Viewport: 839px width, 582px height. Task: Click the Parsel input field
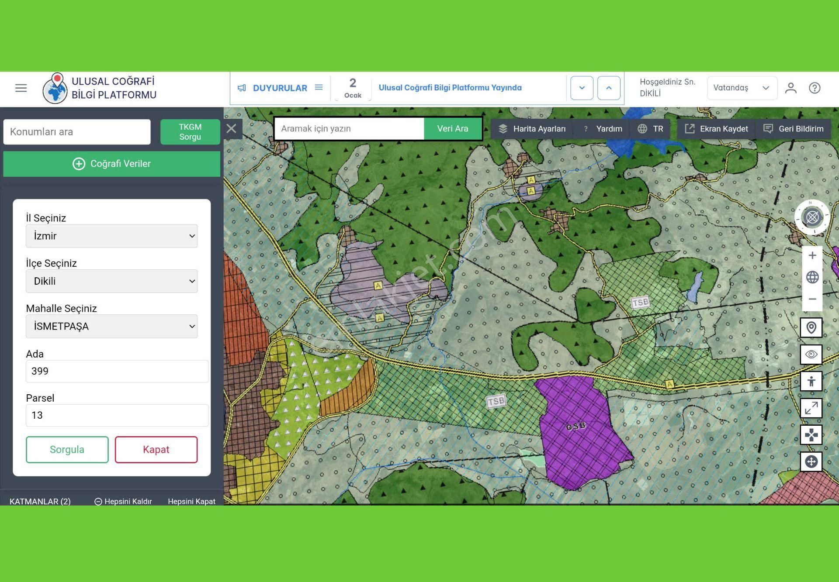(x=117, y=415)
